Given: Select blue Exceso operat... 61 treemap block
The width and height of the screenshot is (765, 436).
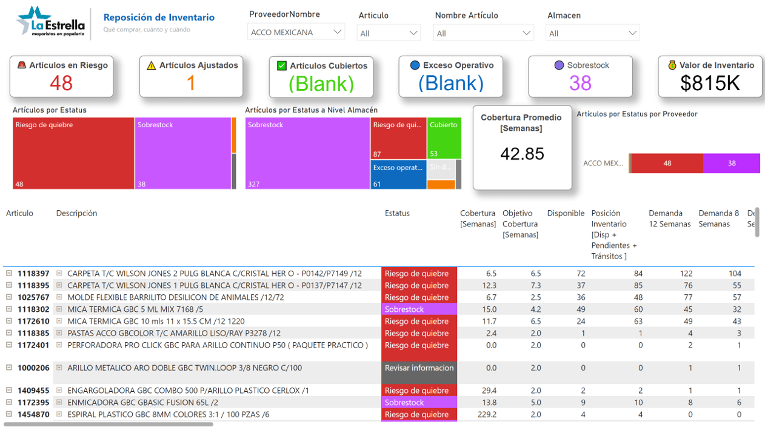Looking at the screenshot, I should click(x=398, y=174).
